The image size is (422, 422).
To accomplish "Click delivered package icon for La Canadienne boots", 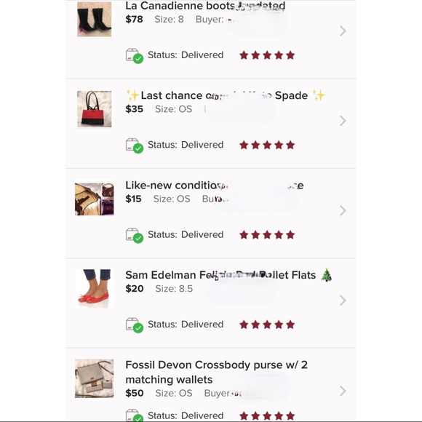I will click(x=135, y=56).
